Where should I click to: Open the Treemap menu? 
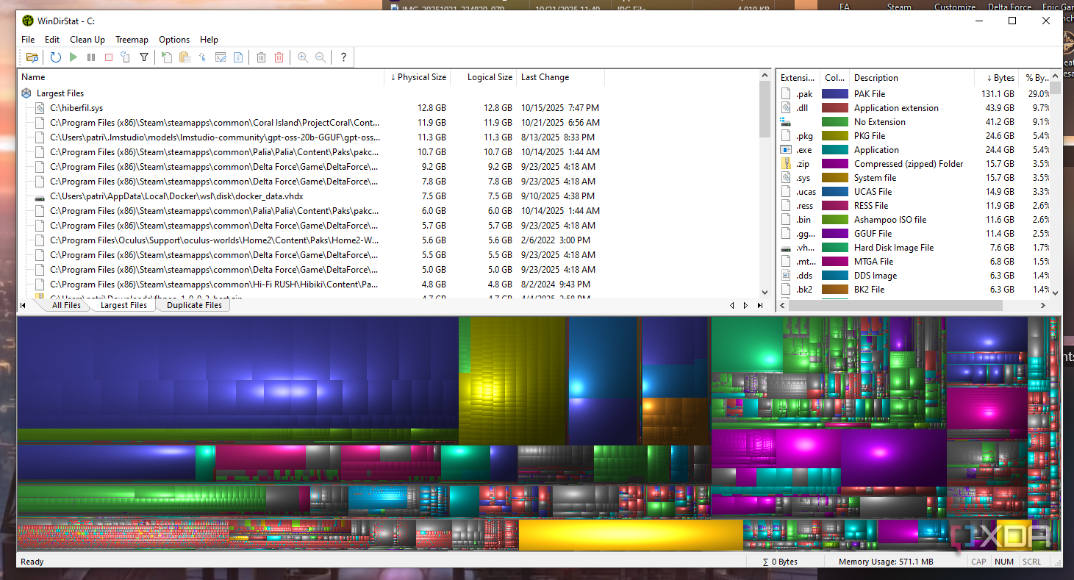coord(132,40)
